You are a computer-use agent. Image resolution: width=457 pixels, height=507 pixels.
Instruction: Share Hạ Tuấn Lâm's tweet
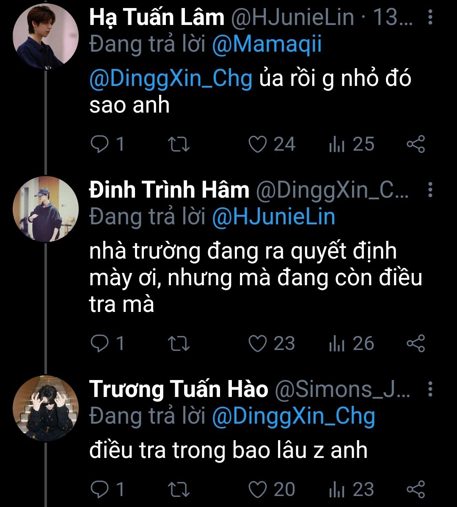point(416,144)
